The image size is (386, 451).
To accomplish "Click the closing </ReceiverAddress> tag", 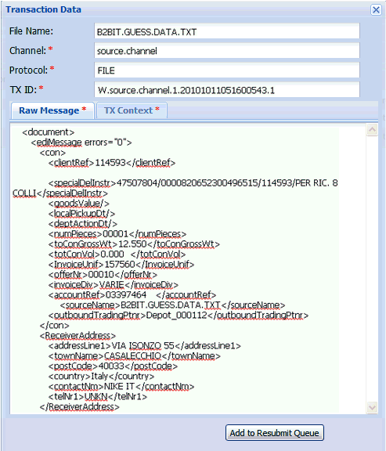I will (x=79, y=406).
